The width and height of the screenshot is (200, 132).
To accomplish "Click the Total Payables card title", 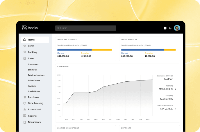I will [x=129, y=40].
